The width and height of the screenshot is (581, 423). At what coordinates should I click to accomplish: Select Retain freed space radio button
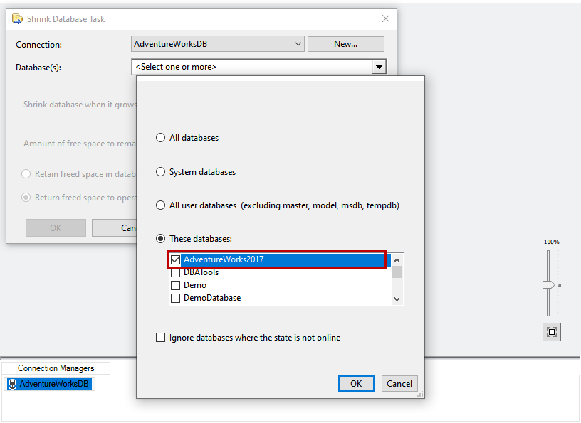26,174
